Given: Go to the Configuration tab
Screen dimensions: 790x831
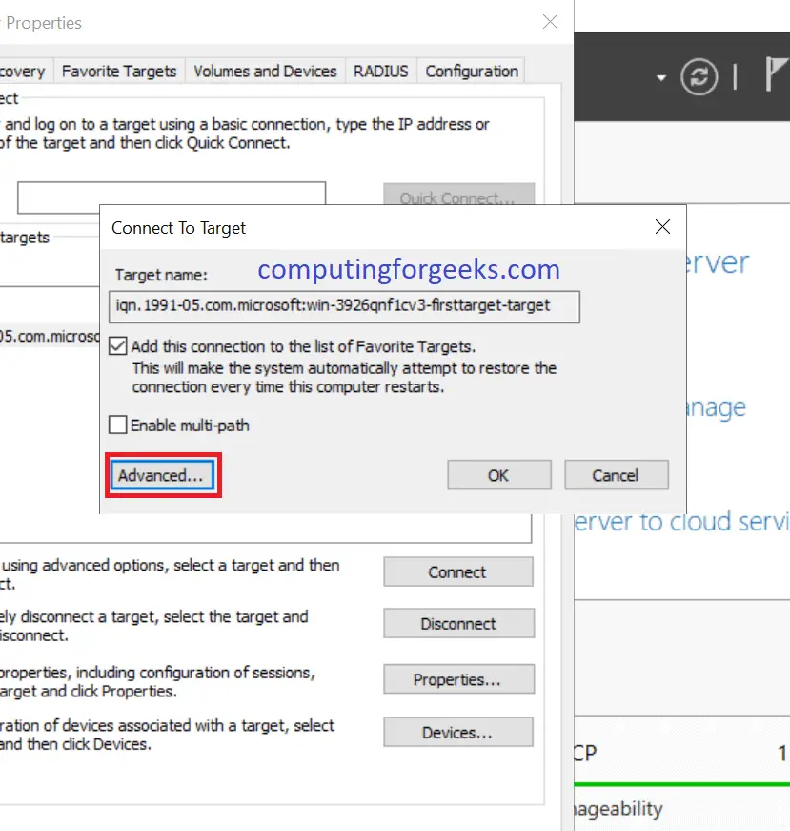Looking at the screenshot, I should [472, 71].
